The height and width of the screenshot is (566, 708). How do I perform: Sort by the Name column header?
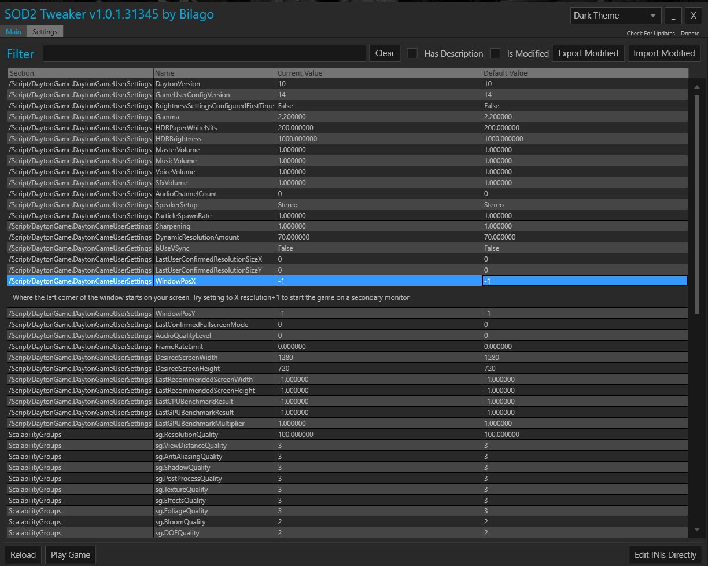point(215,73)
